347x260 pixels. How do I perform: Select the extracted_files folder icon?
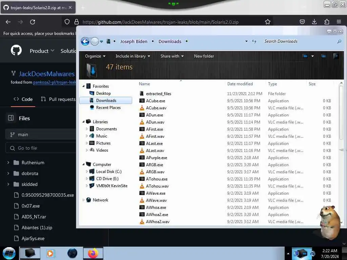coord(142,93)
